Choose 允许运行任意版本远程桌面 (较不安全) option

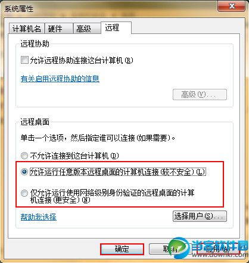pyautogui.click(x=24, y=172)
